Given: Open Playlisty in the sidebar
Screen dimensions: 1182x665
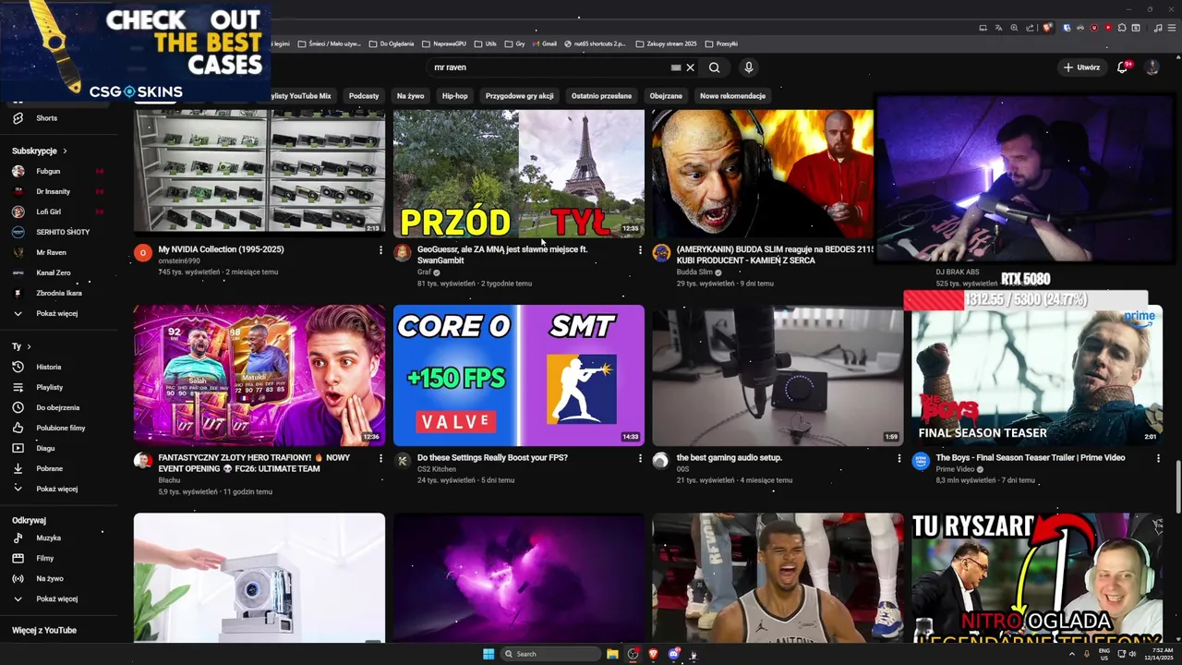Looking at the screenshot, I should (49, 387).
